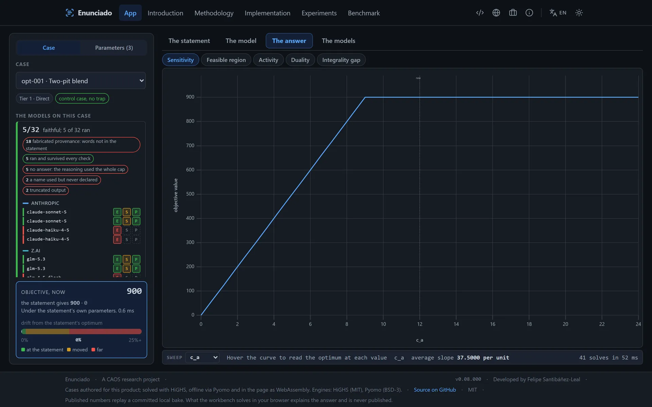Switch to The models tab

(338, 41)
